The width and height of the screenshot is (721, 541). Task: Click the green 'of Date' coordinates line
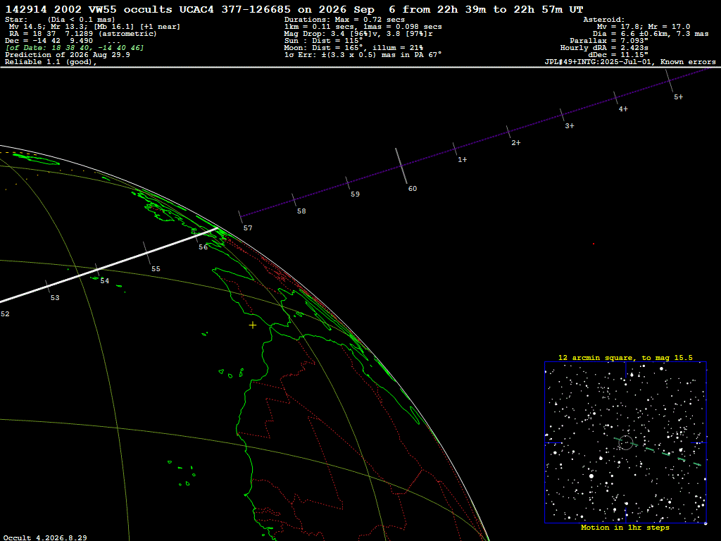click(x=75, y=48)
